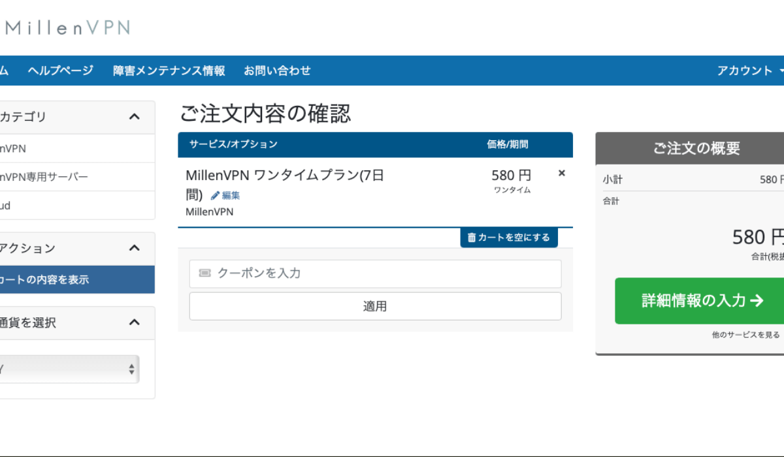This screenshot has height=457, width=784.
Task: Click the pencil edit icon beside 編集
Action: coord(215,195)
